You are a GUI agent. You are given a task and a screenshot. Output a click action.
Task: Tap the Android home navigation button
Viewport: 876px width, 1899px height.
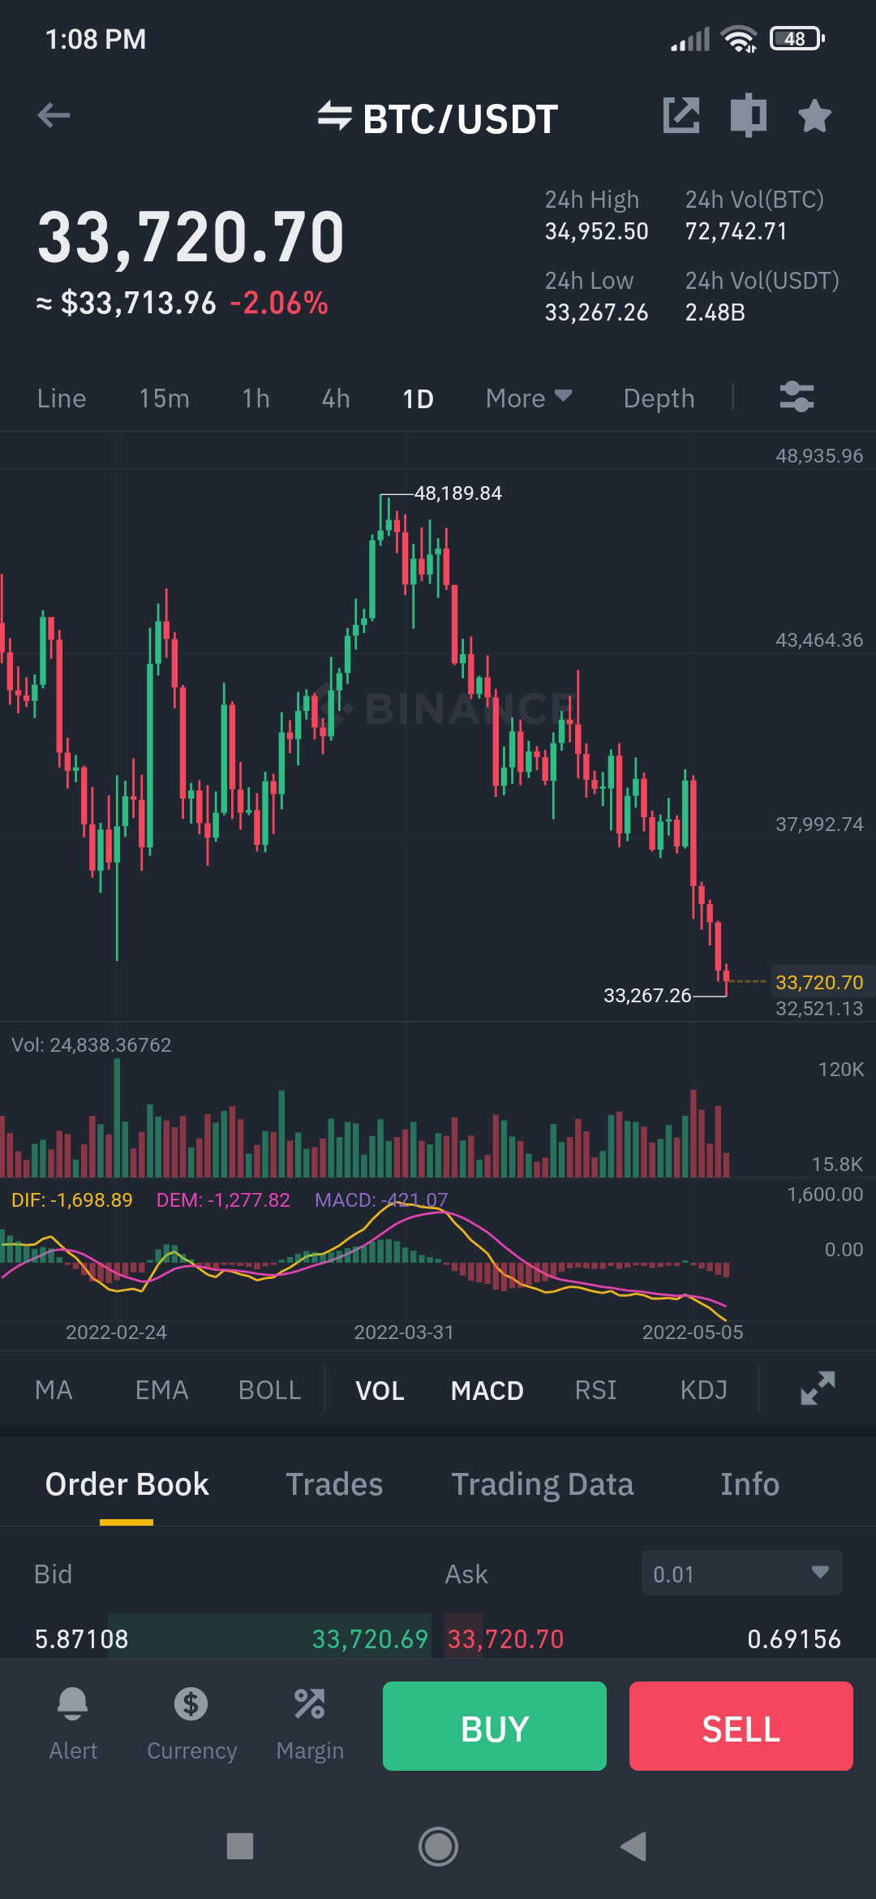click(438, 1846)
